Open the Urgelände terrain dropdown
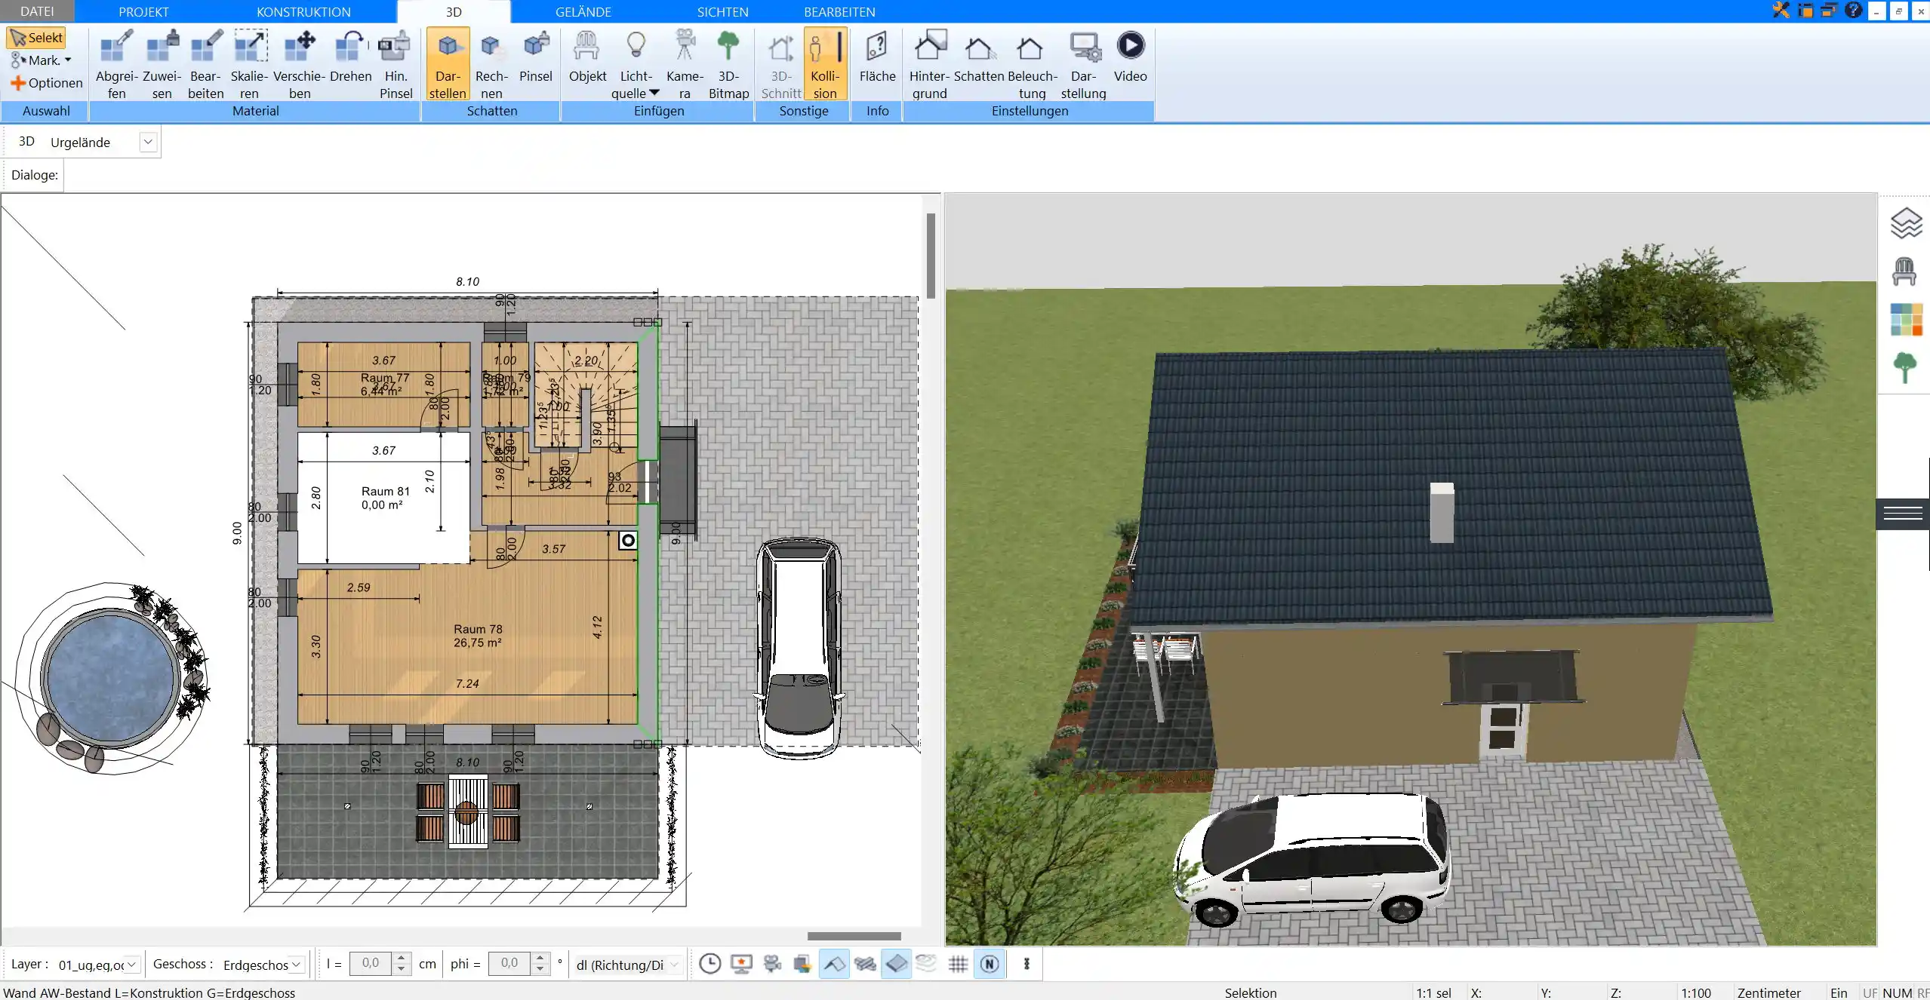Screen dimensions: 1930x1000 pos(146,140)
